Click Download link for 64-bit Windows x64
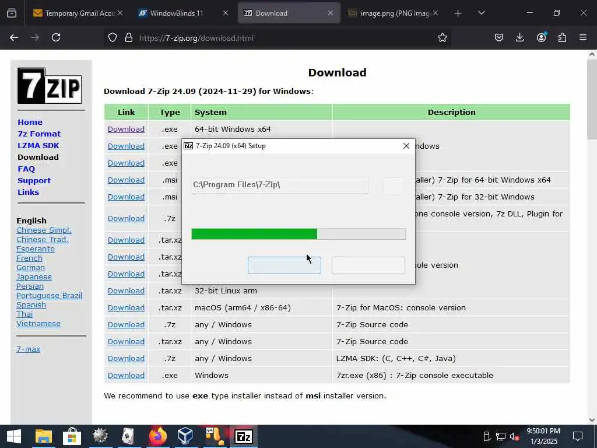The image size is (597, 448). click(x=126, y=129)
